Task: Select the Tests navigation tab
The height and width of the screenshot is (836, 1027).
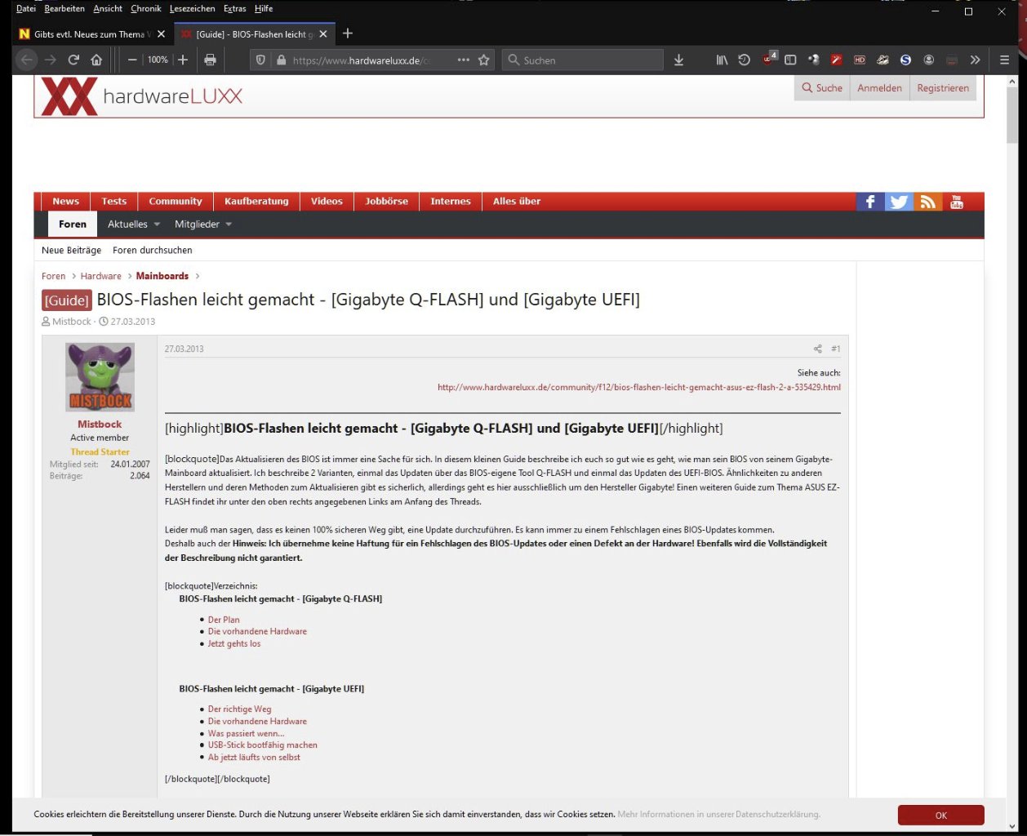Action: tap(114, 202)
